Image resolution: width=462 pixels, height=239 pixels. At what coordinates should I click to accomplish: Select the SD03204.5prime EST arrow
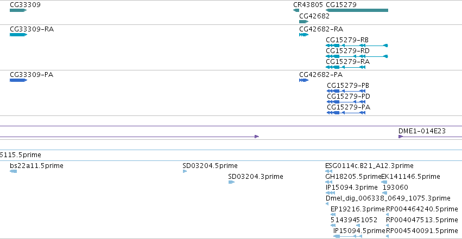[x=185, y=171]
